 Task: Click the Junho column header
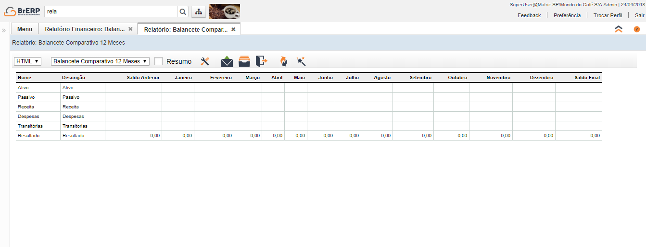(x=326, y=77)
